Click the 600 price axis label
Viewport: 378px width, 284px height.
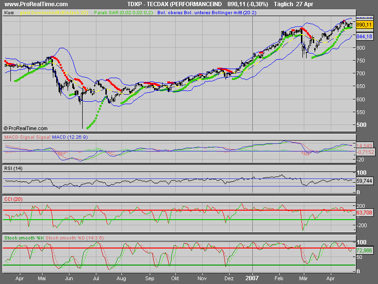tap(361, 99)
